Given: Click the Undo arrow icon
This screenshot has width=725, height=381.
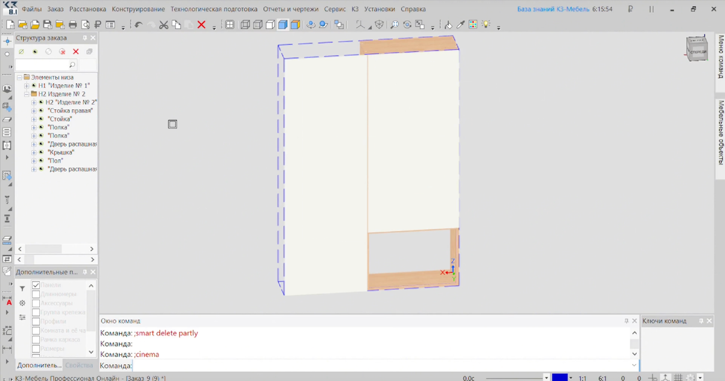Looking at the screenshot, I should (x=138, y=25).
